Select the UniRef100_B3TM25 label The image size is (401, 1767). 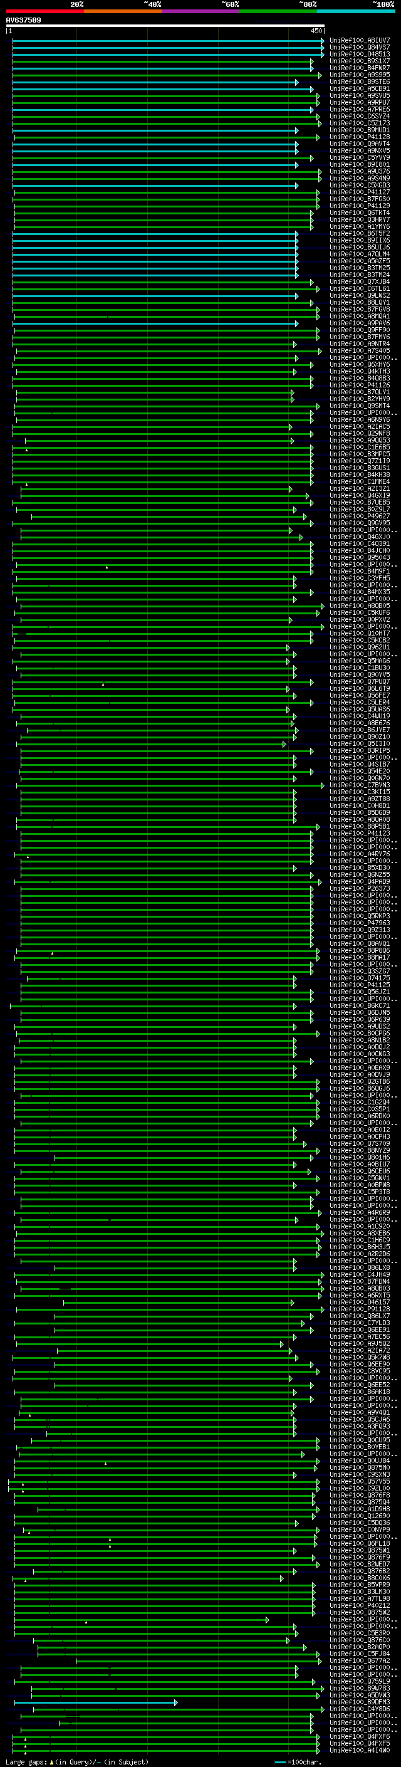[x=359, y=268]
